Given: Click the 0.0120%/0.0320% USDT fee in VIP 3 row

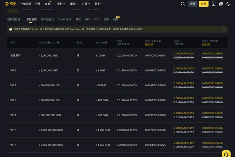Looking at the screenshot, I should tap(127, 100).
